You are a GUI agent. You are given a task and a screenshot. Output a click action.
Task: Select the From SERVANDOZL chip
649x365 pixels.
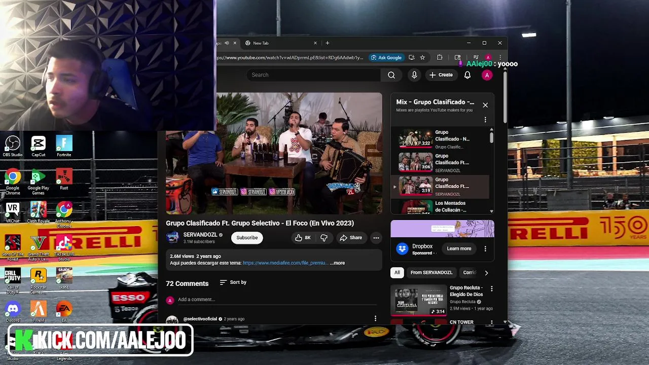point(431,273)
